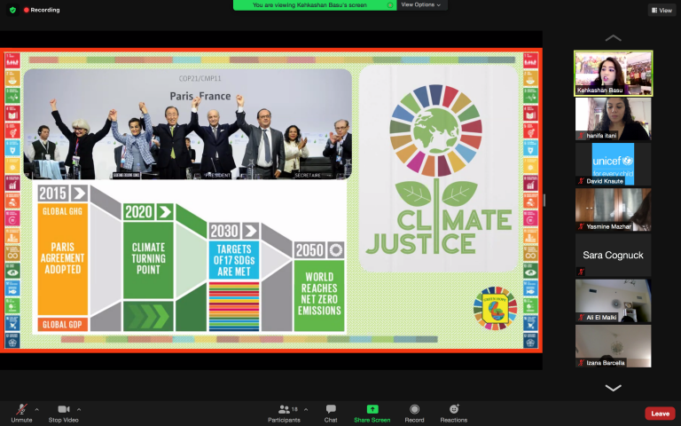
Task: Expand video options arrow beside Stop Video
Action: (81, 409)
